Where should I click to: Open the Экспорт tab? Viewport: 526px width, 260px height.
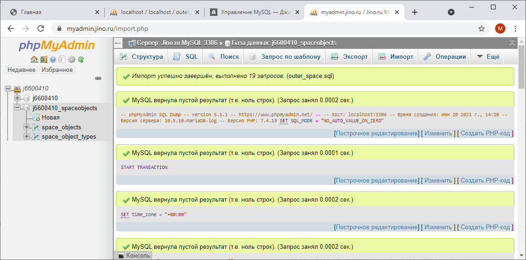click(349, 57)
